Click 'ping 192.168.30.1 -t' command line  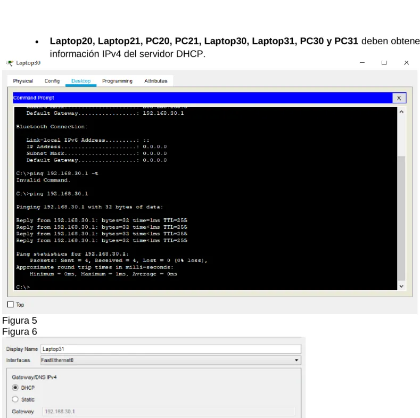tap(57, 174)
